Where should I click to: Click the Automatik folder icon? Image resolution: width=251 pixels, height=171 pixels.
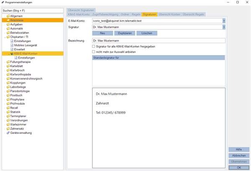pos(8,28)
